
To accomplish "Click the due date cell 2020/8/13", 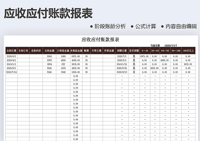I will click(x=122, y=72).
